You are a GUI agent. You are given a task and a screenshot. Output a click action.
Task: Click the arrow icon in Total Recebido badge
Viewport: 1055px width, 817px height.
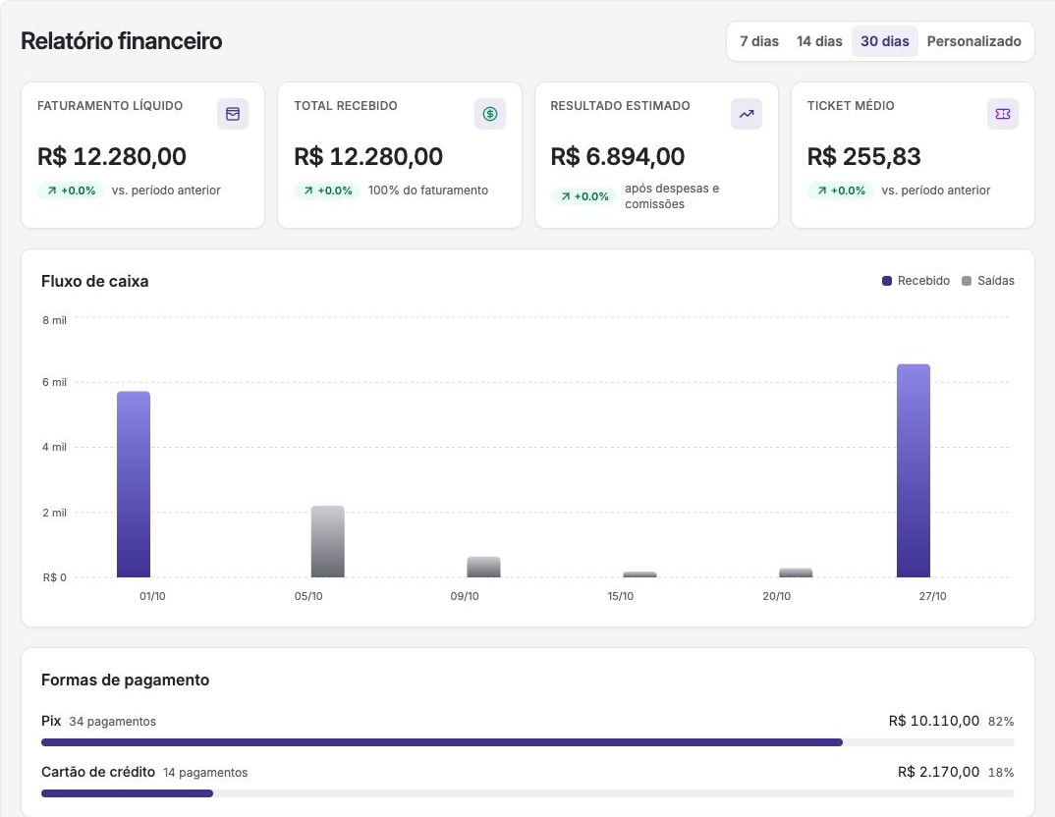pos(308,191)
